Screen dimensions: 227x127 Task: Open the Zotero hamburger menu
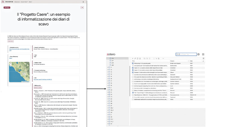[x=203, y=54]
